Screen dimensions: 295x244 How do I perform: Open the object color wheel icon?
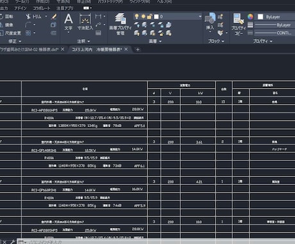(x=250, y=17)
